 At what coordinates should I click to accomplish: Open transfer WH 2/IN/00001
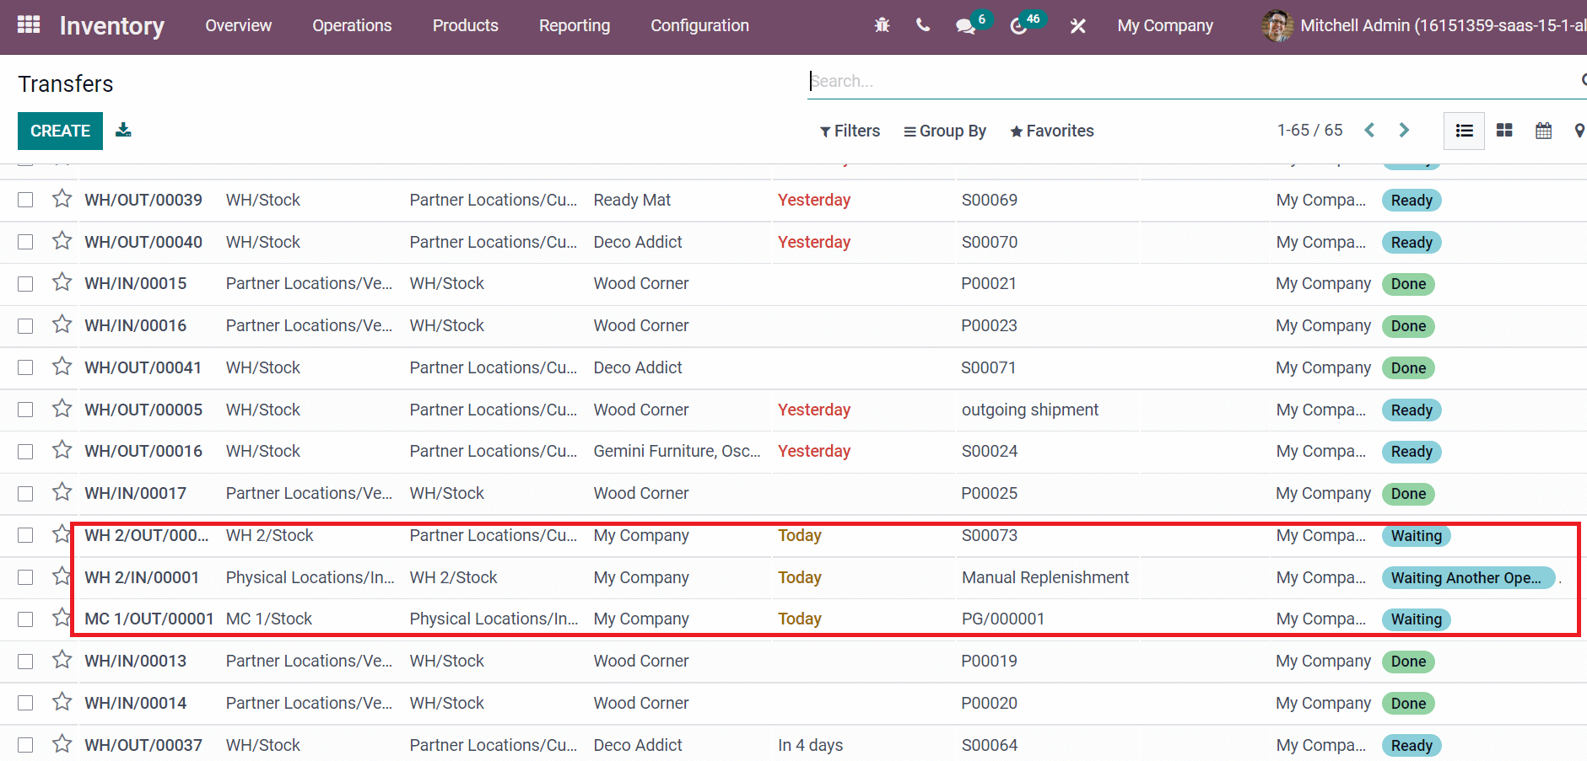(142, 577)
